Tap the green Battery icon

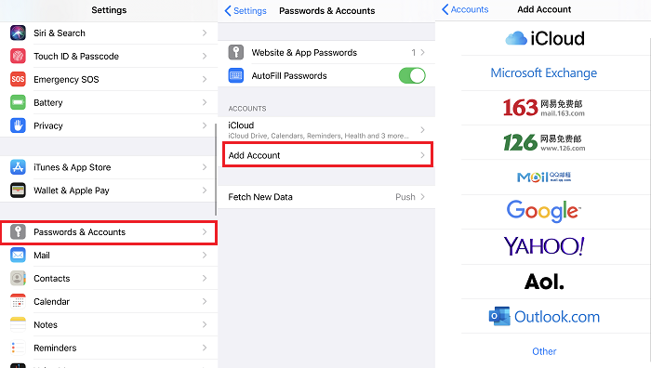[x=18, y=102]
